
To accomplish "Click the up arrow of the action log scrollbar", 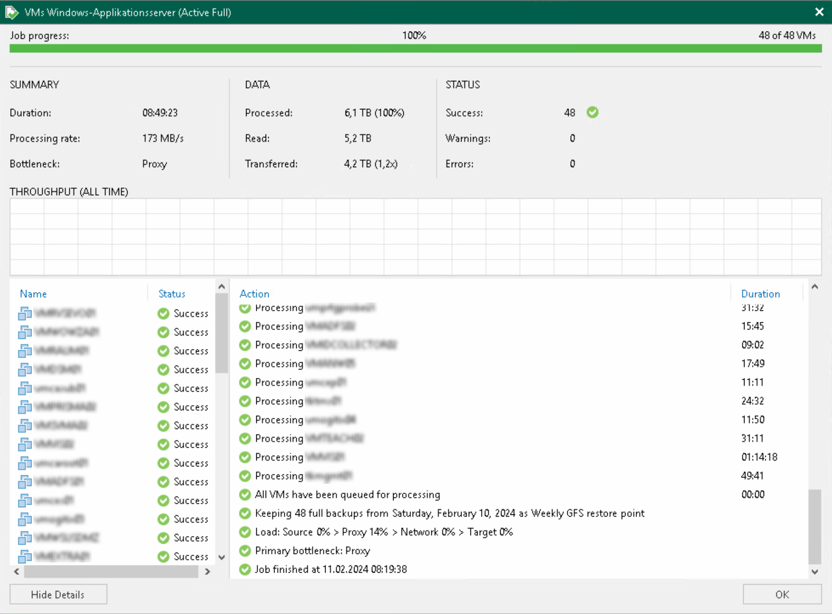I will [815, 286].
